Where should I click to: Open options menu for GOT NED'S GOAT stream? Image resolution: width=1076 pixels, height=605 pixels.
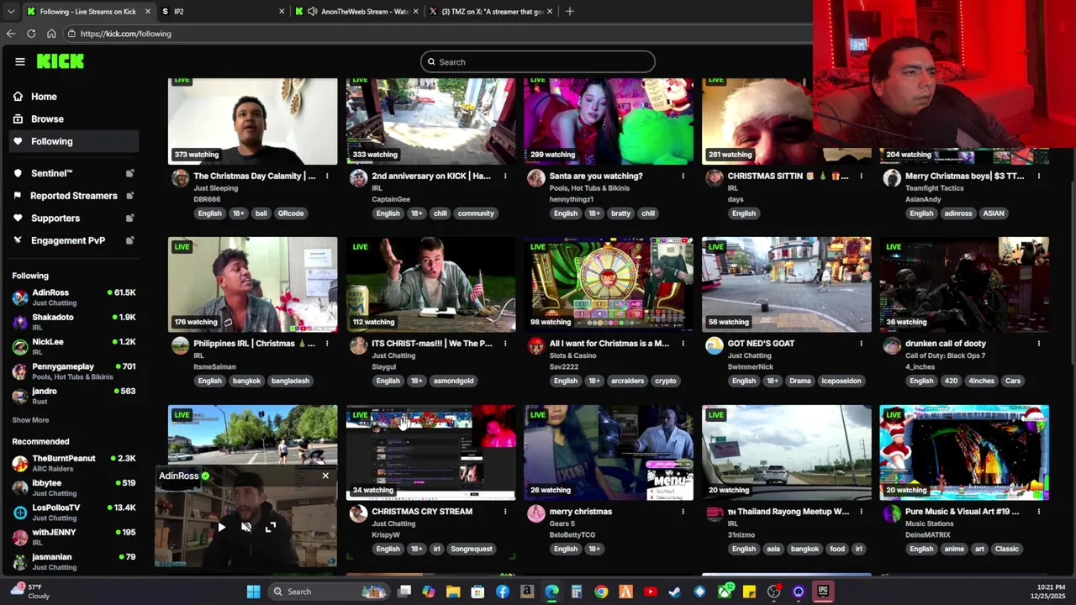coord(861,344)
